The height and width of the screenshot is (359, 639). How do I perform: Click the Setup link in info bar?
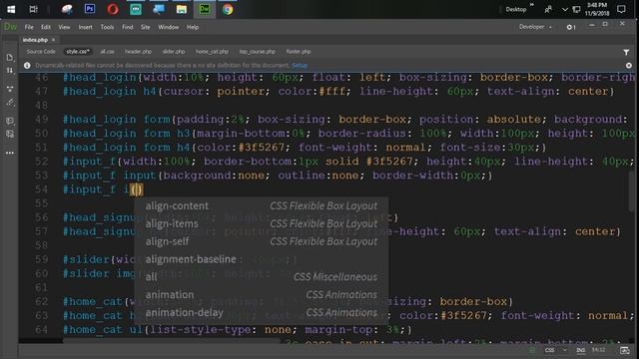coord(300,66)
